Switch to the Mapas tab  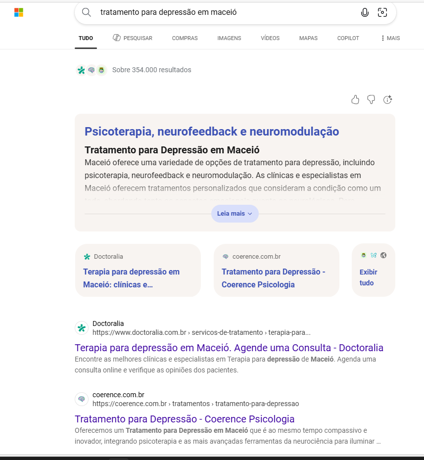click(x=308, y=38)
